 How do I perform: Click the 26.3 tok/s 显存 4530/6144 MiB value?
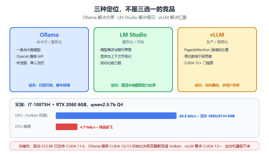(207, 116)
